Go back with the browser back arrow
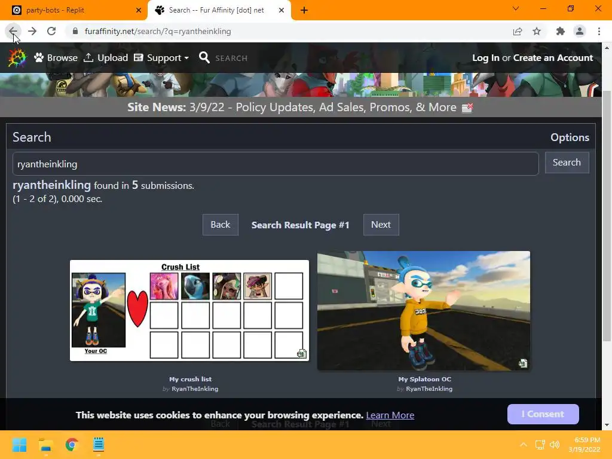Image resolution: width=612 pixels, height=459 pixels. coord(13,31)
